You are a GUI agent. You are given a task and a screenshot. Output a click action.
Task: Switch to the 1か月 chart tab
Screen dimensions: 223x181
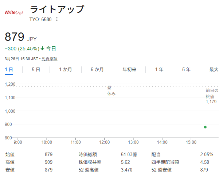coord(65,69)
